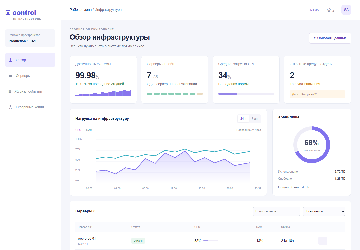Click the Обзор sidebar panel icon
This screenshot has width=360, height=250.
pyautogui.click(x=10, y=60)
